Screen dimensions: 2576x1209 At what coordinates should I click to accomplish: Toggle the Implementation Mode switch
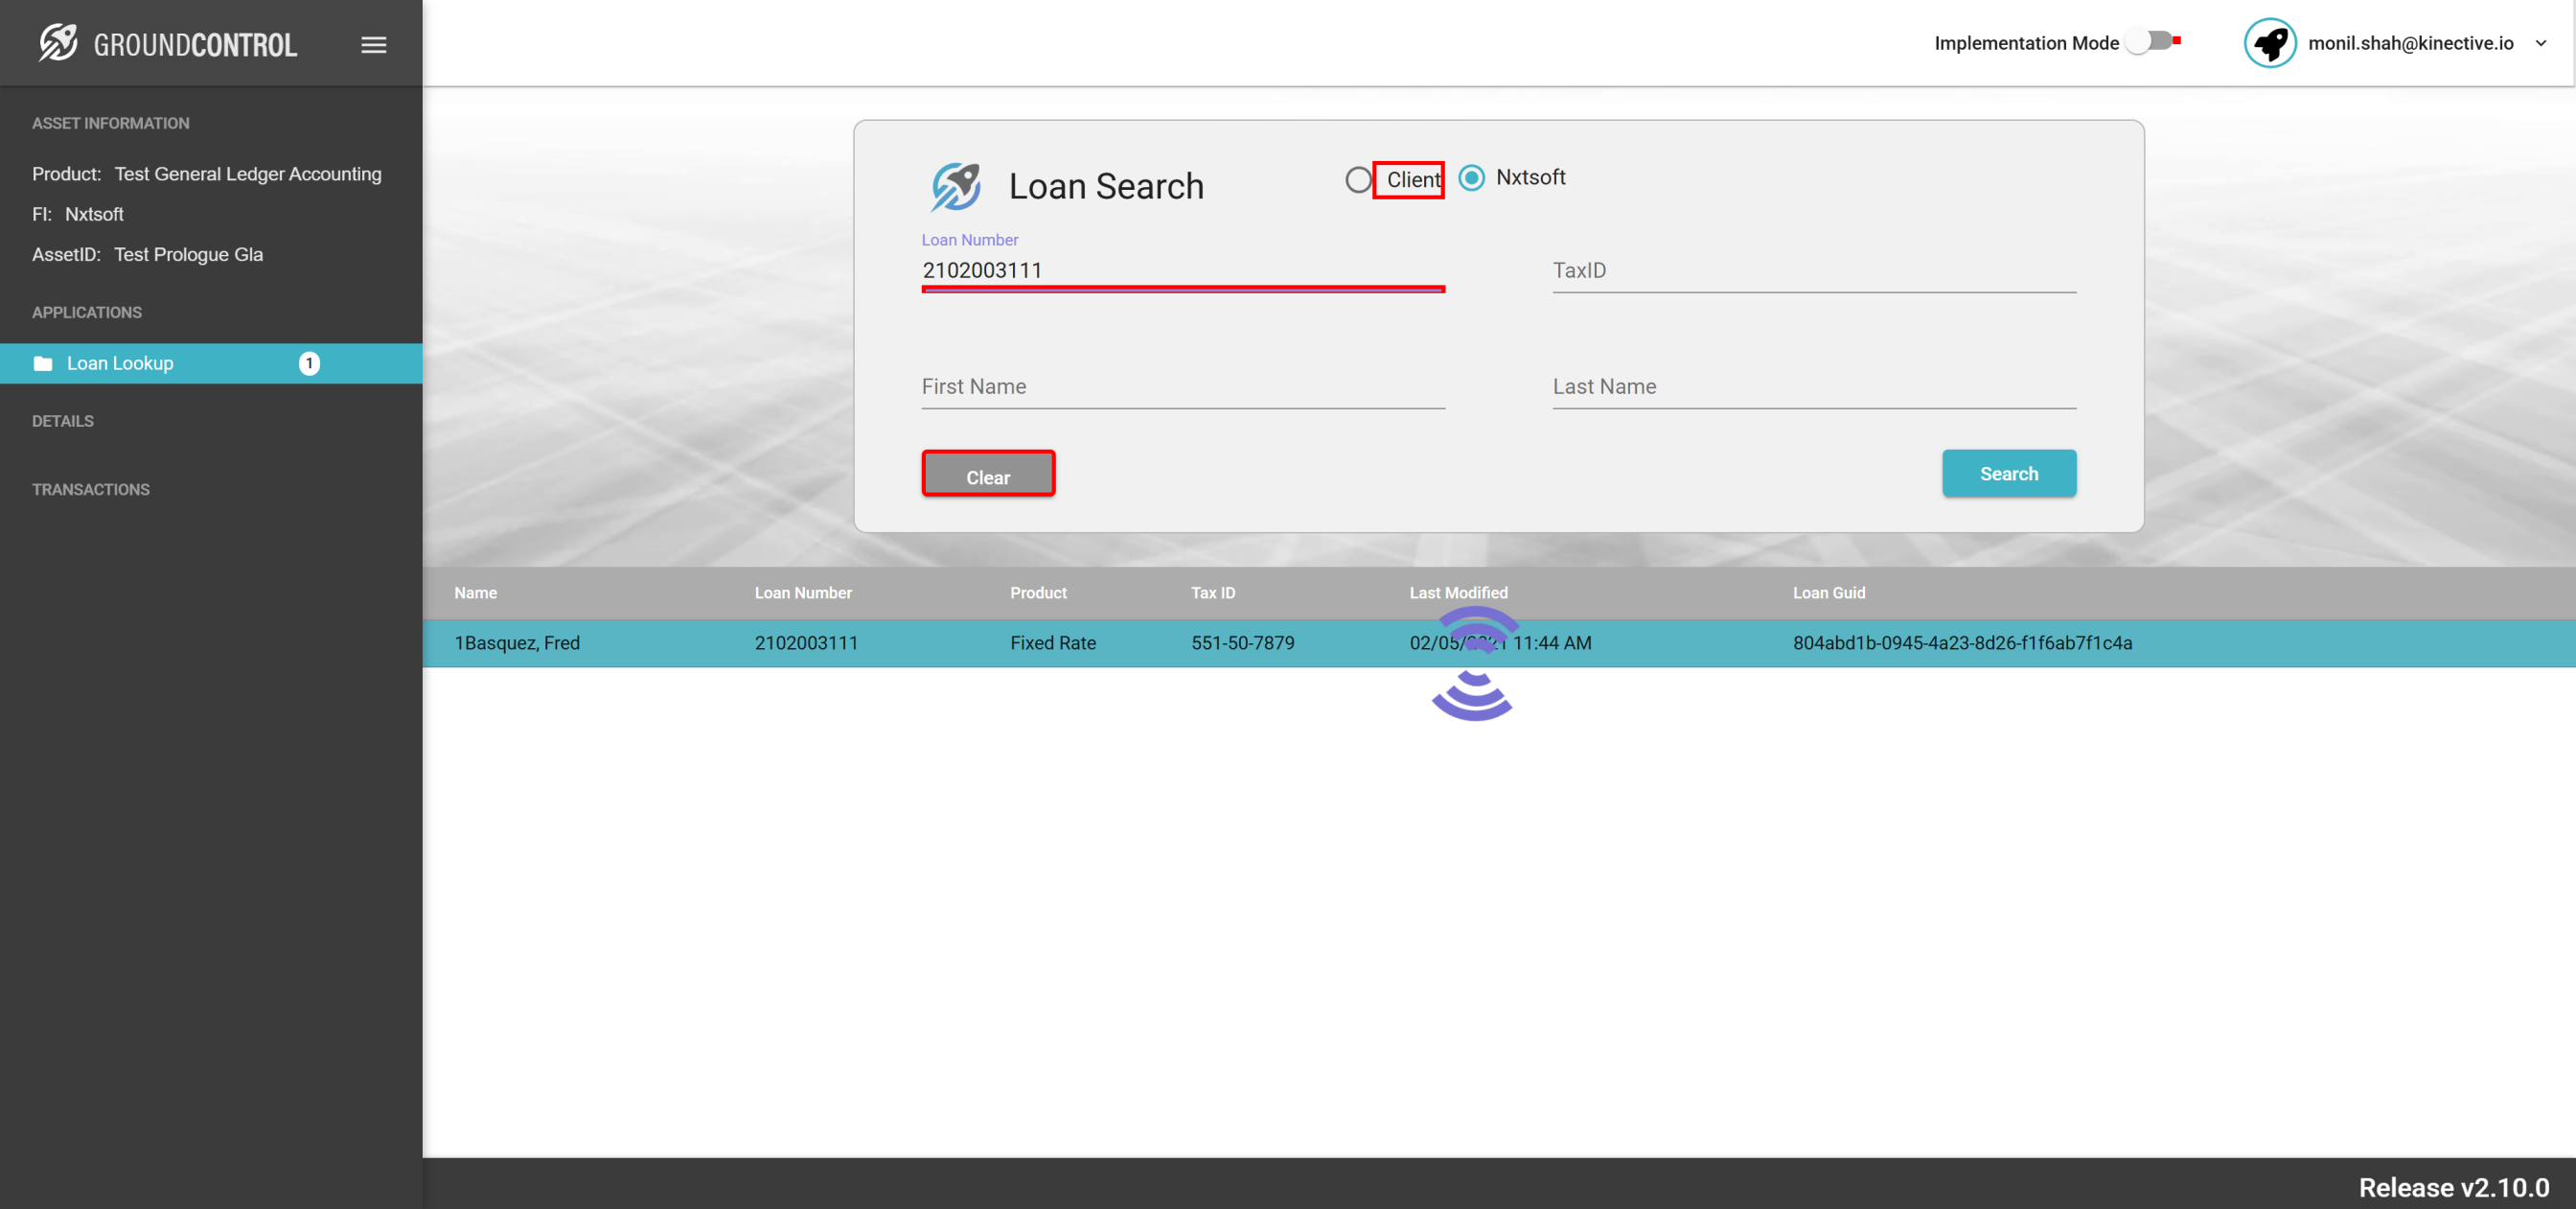tap(2150, 42)
